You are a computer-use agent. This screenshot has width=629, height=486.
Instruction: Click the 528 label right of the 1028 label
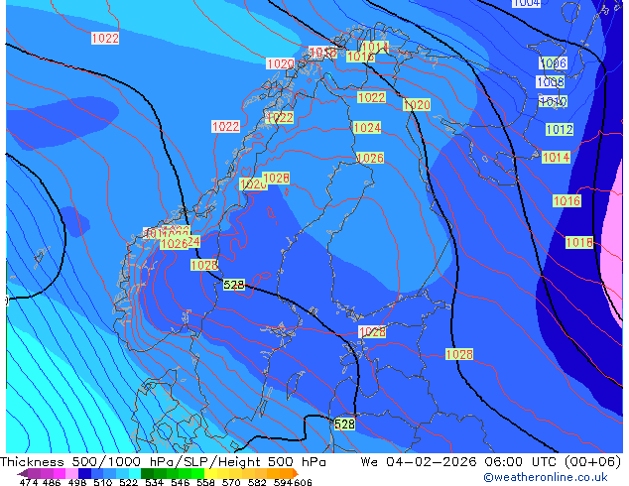pos(234,285)
